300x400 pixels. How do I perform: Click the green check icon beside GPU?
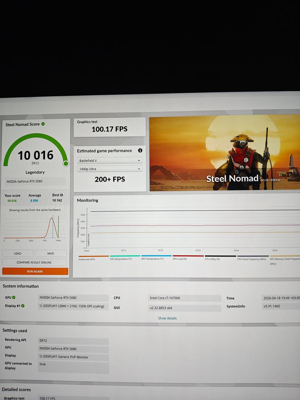14,297
